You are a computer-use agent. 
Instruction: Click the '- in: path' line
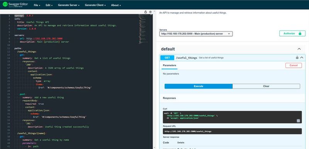tap(32, 146)
